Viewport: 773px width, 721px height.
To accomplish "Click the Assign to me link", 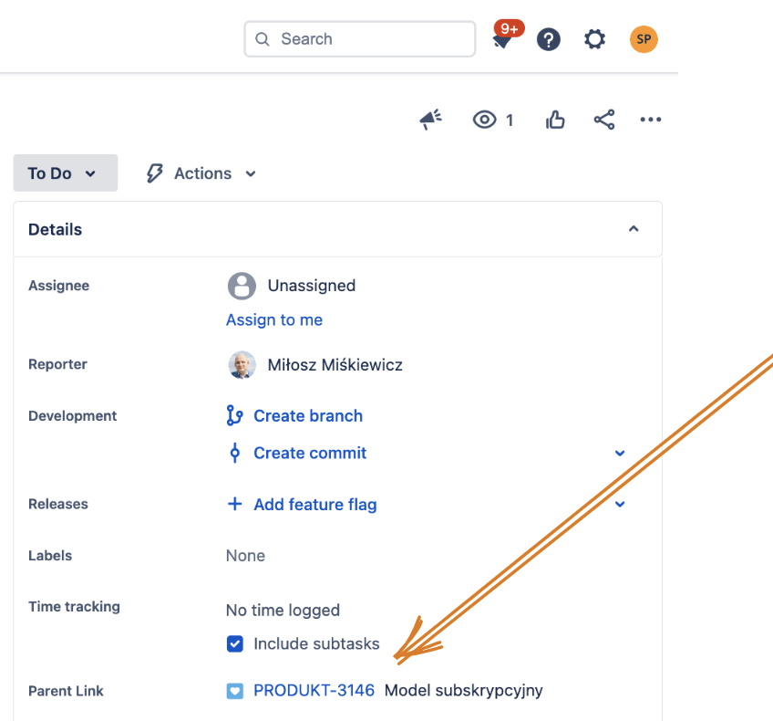I will click(x=274, y=320).
